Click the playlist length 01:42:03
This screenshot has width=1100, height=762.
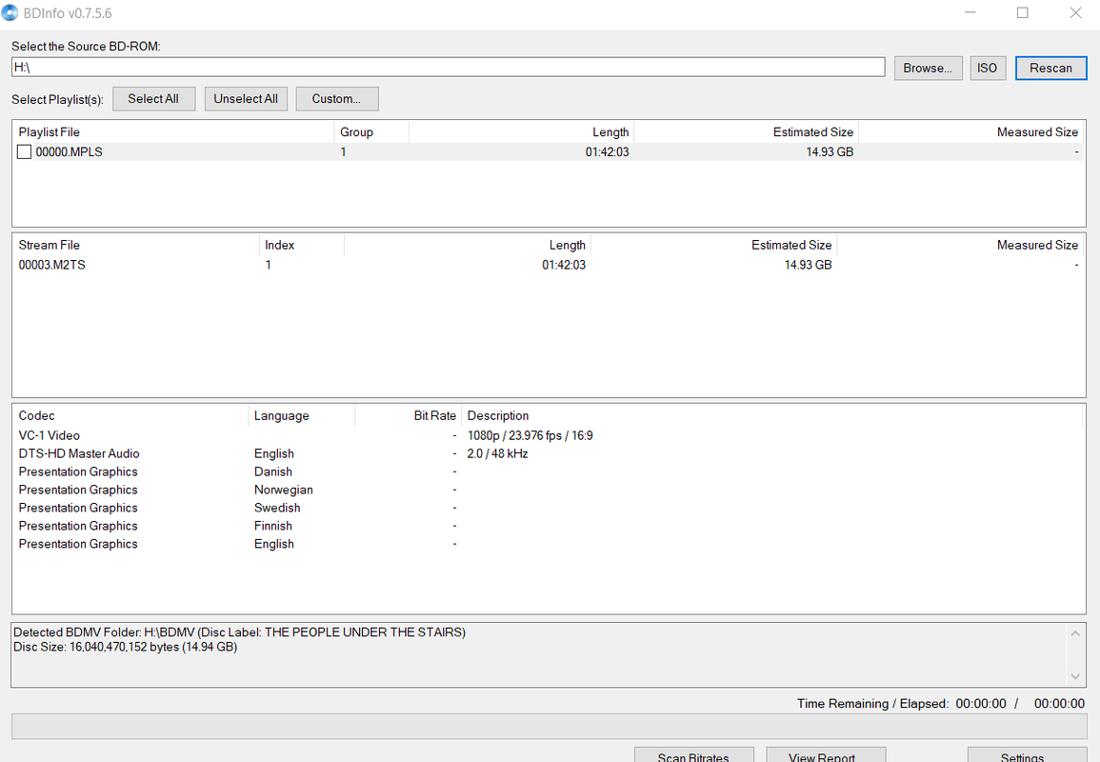(608, 151)
